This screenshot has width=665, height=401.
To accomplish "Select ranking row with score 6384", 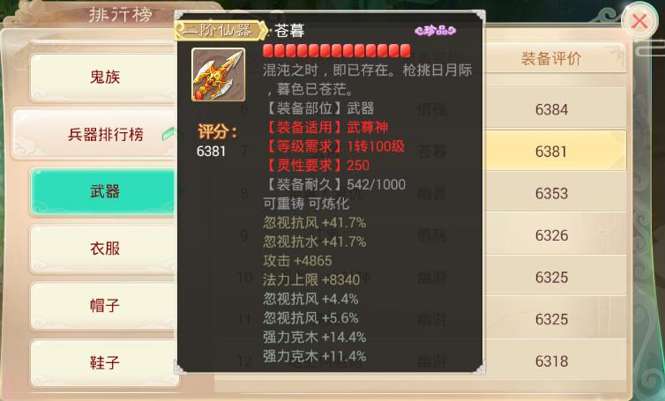I will [x=555, y=109].
